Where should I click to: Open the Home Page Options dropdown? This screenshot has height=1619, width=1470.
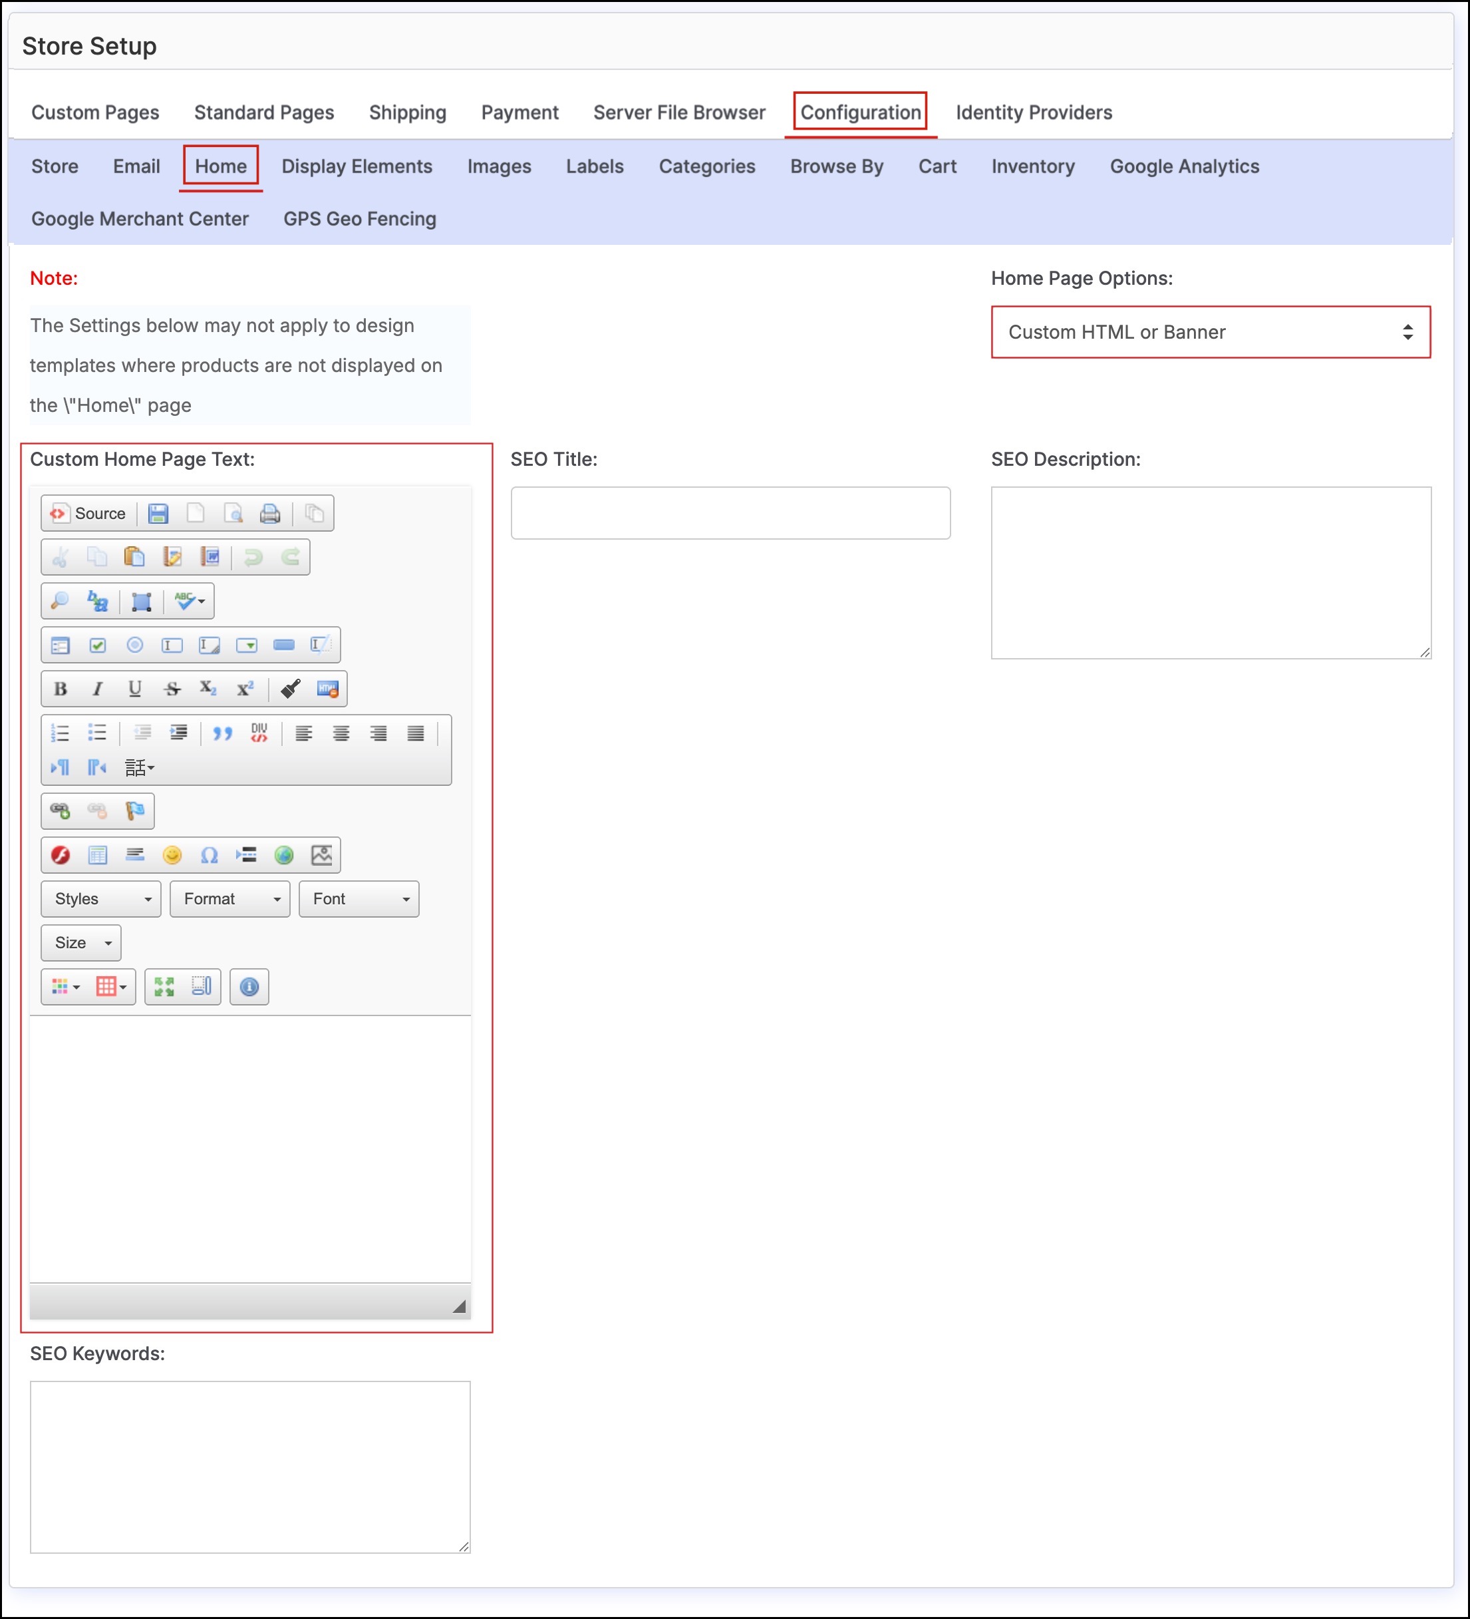(1210, 331)
